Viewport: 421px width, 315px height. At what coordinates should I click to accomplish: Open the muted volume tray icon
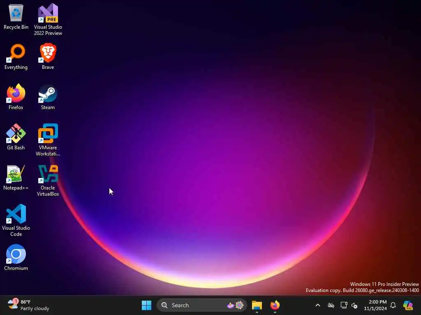pyautogui.click(x=354, y=305)
